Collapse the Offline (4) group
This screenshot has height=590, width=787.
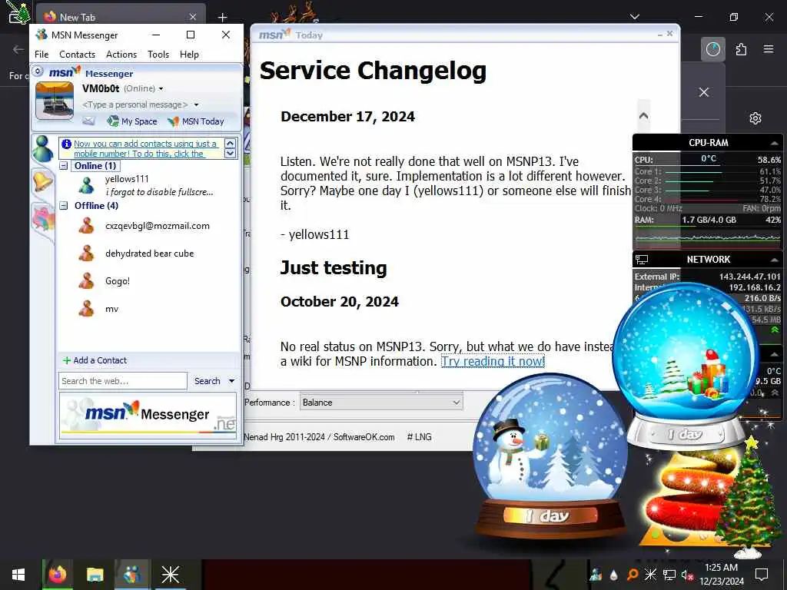click(x=64, y=205)
